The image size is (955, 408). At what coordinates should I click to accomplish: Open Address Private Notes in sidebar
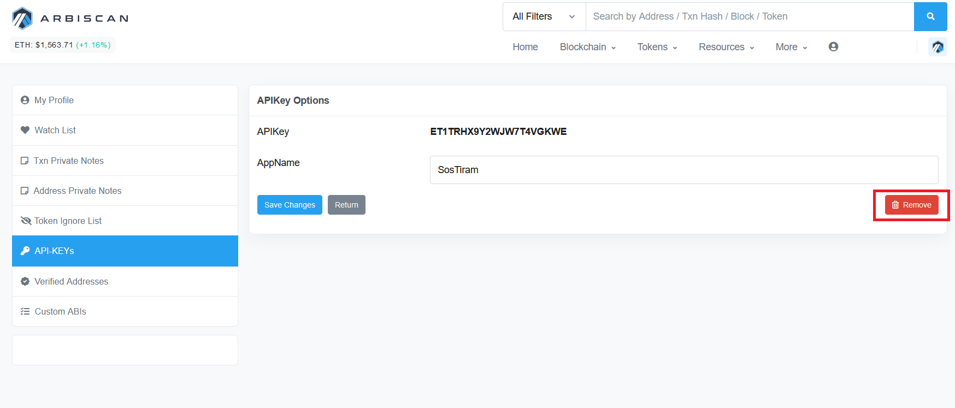click(x=125, y=191)
